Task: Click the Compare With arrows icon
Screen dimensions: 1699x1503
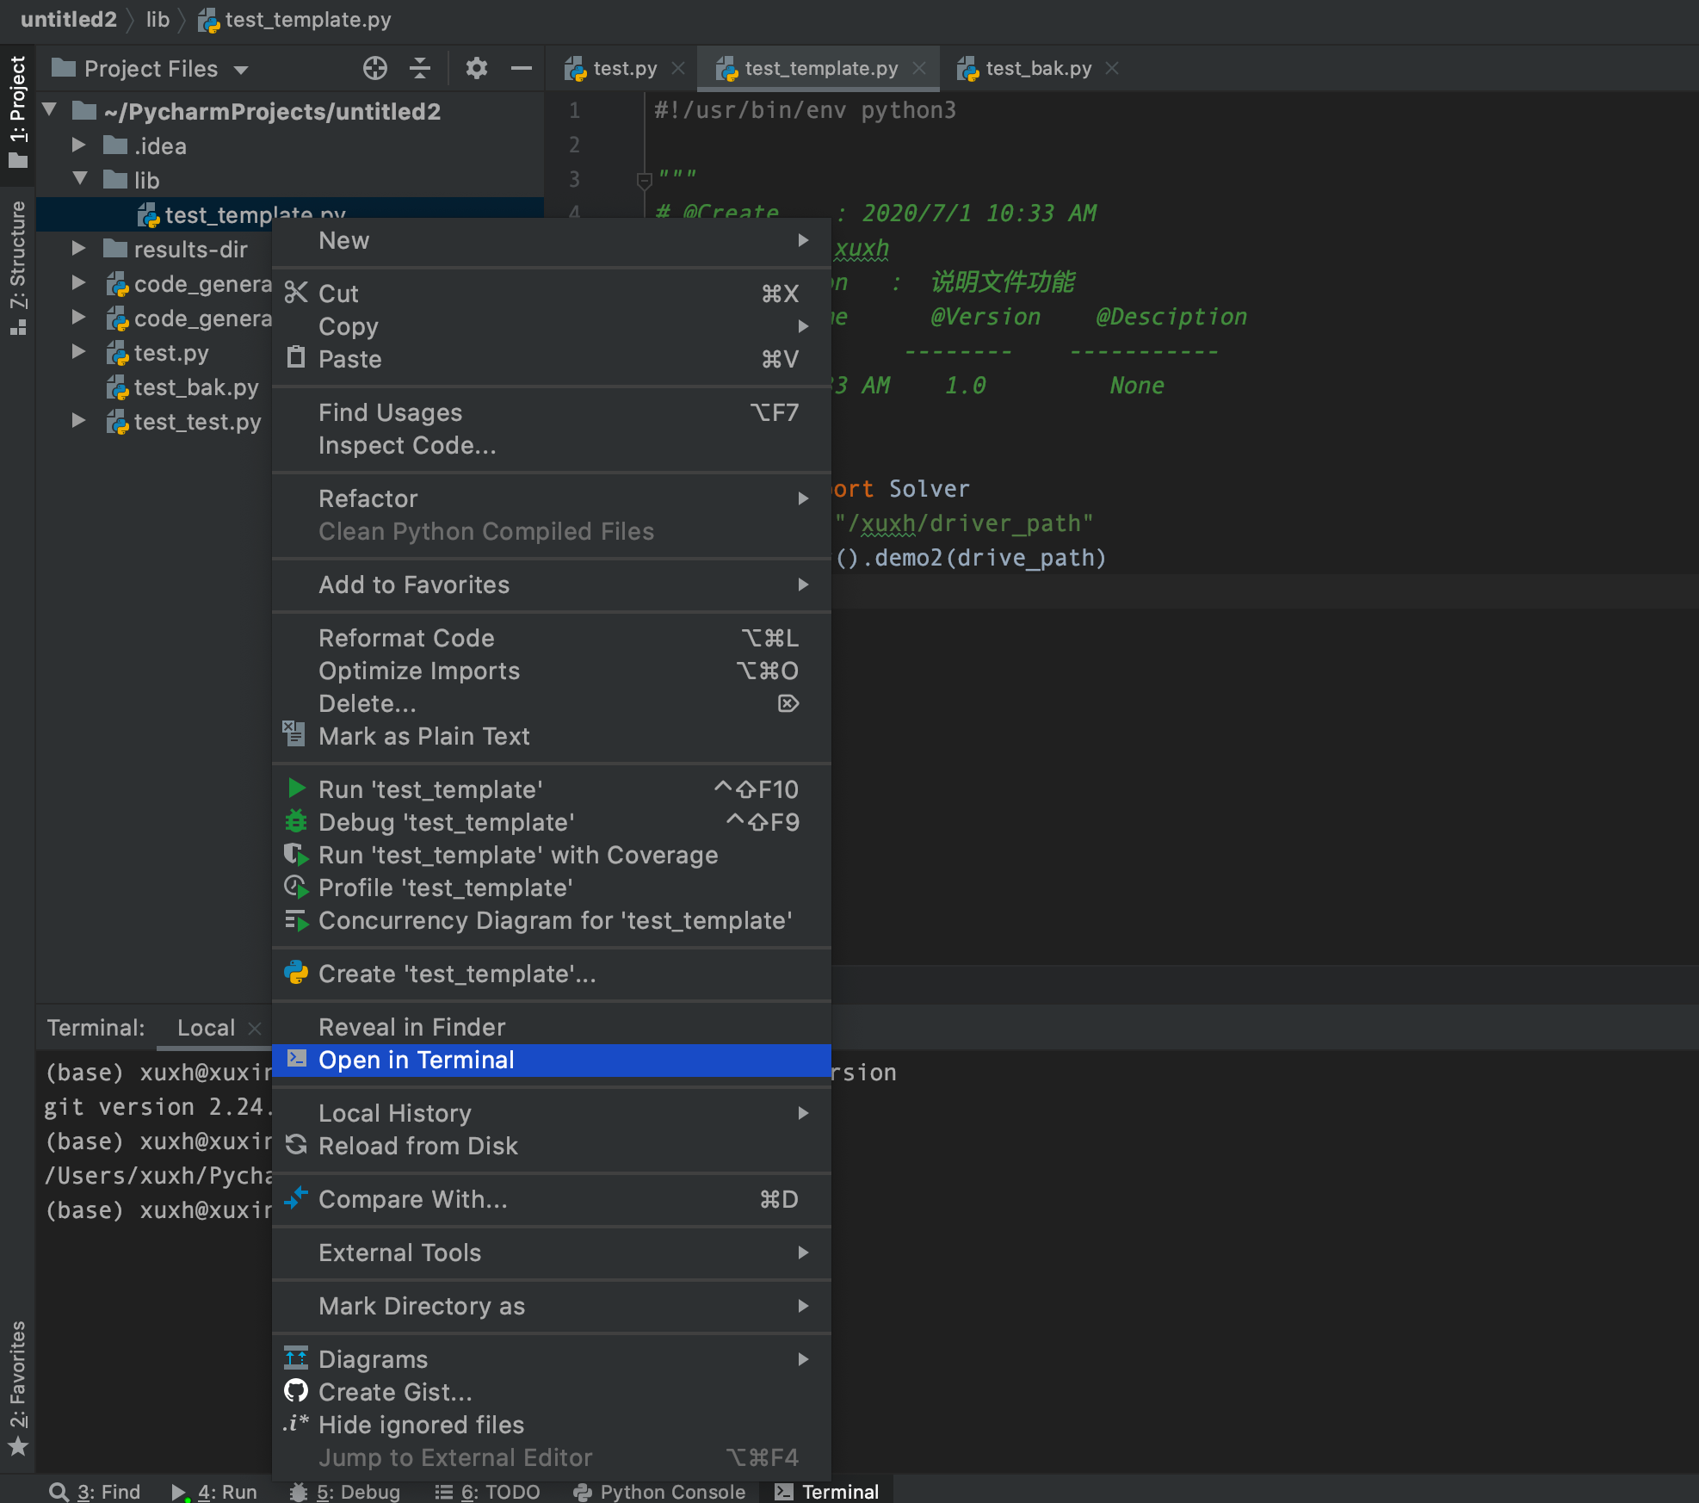Action: (296, 1198)
